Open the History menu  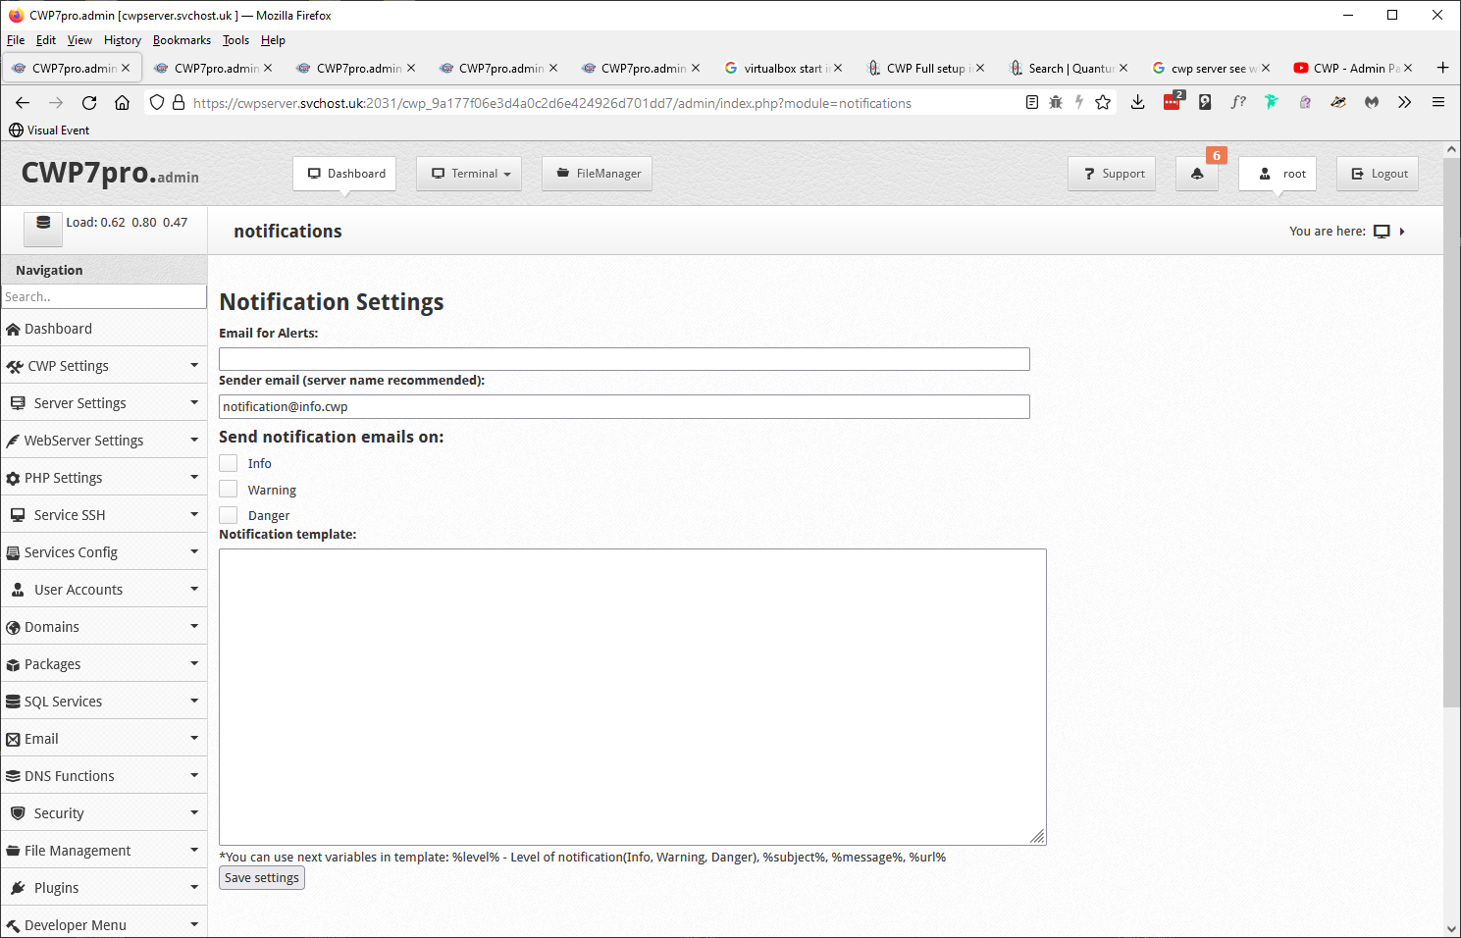pos(123,40)
